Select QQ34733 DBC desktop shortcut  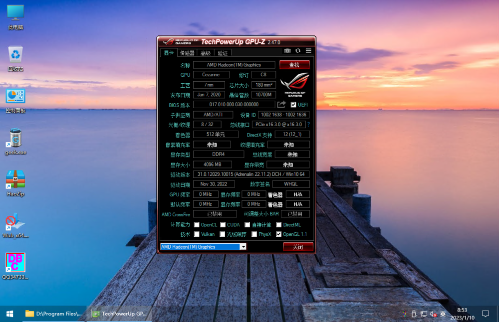15,266
